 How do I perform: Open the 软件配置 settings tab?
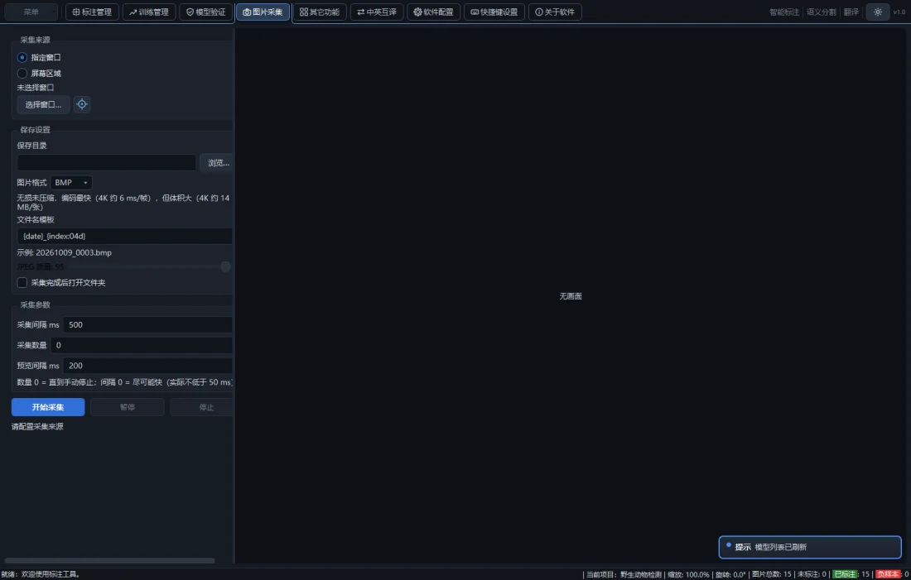click(434, 12)
